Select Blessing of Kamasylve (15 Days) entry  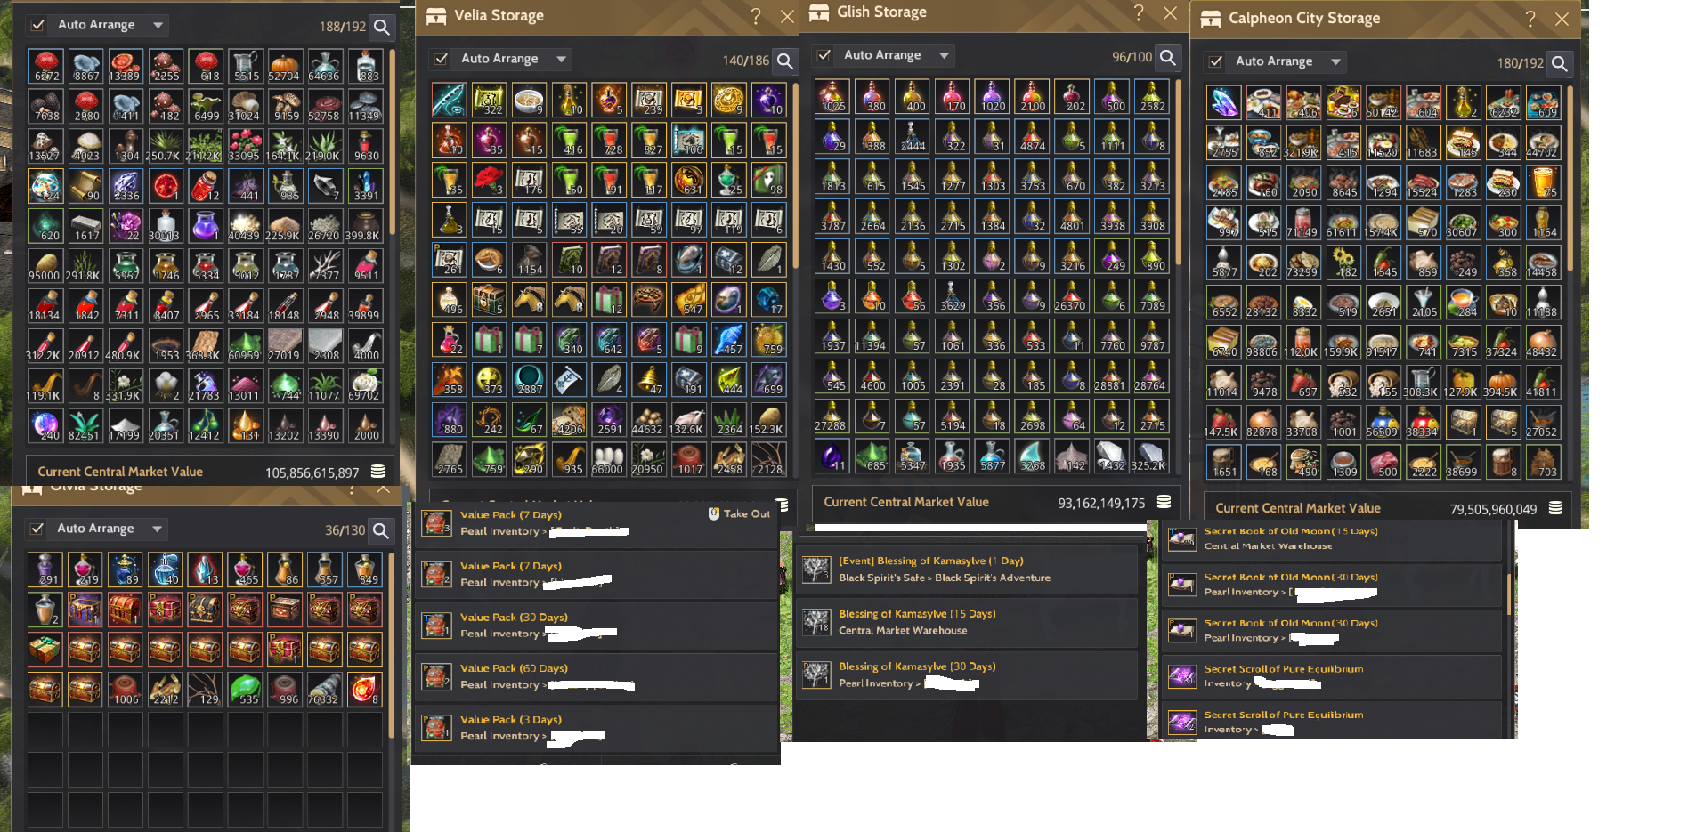966,622
